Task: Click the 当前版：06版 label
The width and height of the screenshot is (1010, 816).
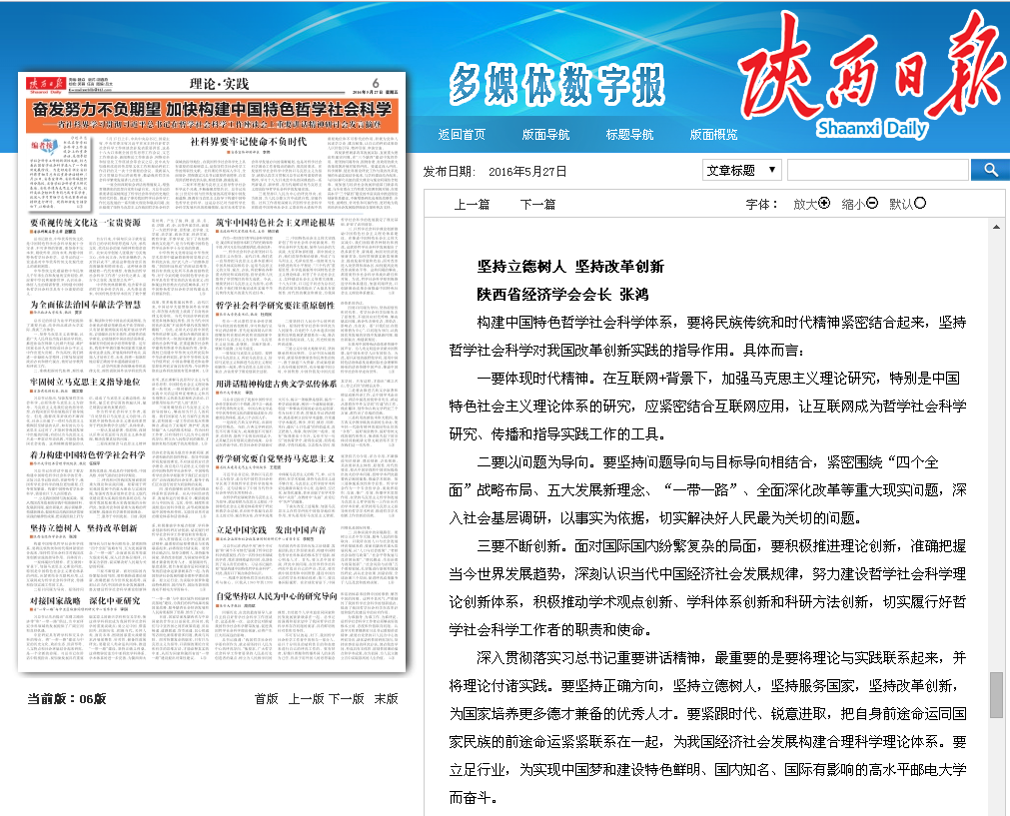Action: click(66, 699)
